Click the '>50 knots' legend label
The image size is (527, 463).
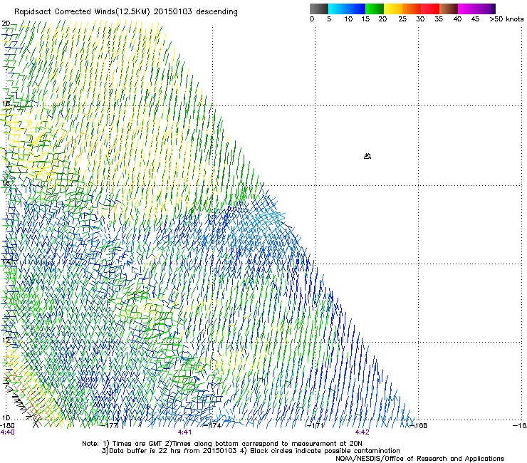pyautogui.click(x=506, y=19)
